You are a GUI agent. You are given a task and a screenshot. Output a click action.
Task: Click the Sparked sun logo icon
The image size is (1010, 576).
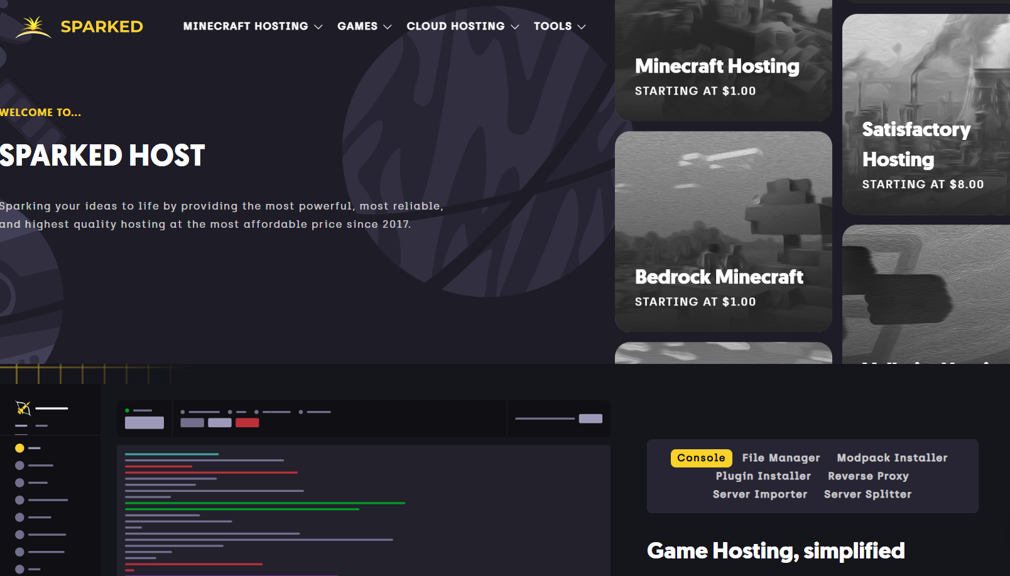[33, 27]
